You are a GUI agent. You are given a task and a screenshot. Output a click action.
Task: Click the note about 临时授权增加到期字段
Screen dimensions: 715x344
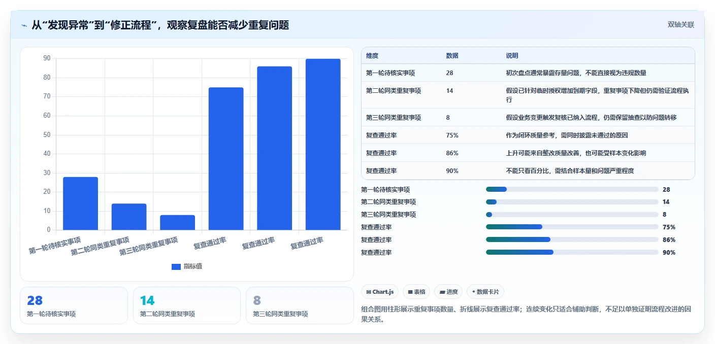[x=597, y=95]
